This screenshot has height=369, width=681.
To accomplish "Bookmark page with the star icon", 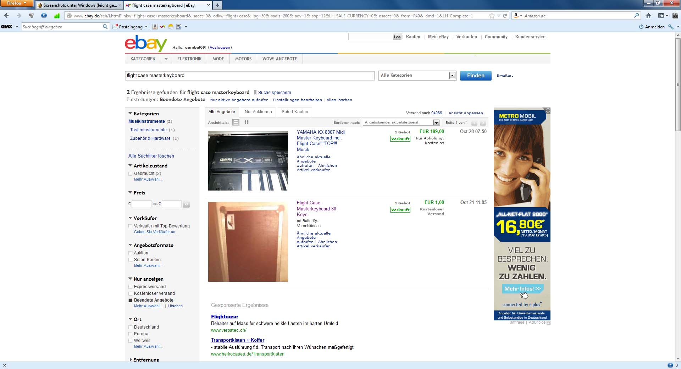I will pos(492,16).
